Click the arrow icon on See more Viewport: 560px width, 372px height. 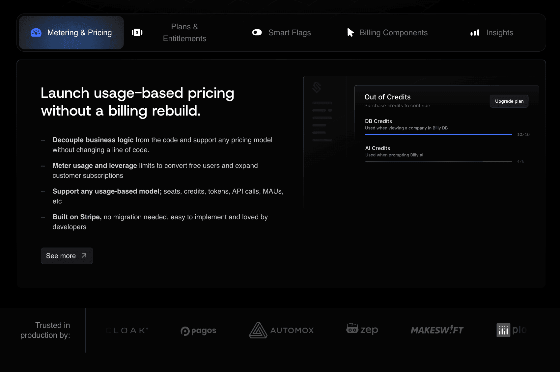pyautogui.click(x=84, y=256)
